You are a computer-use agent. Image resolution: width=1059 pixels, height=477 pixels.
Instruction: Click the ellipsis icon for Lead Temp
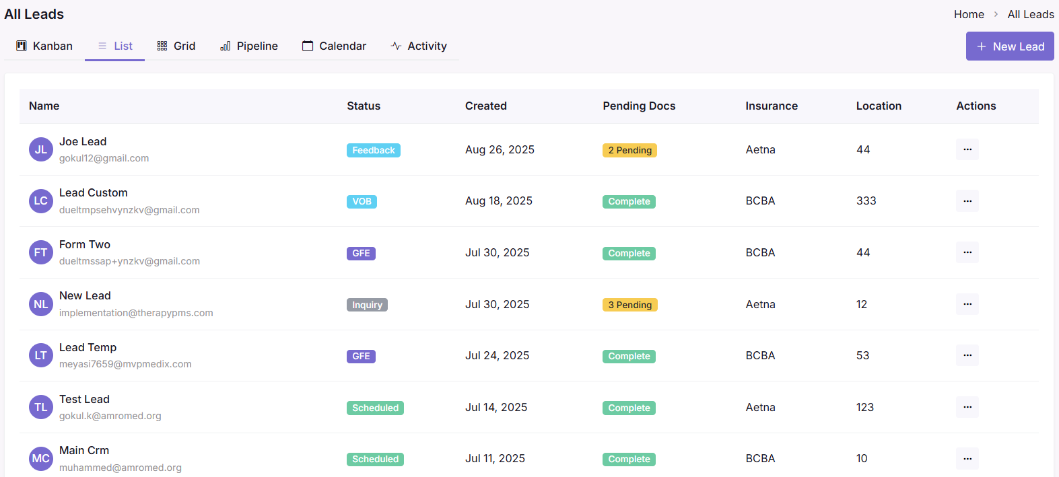click(x=967, y=355)
